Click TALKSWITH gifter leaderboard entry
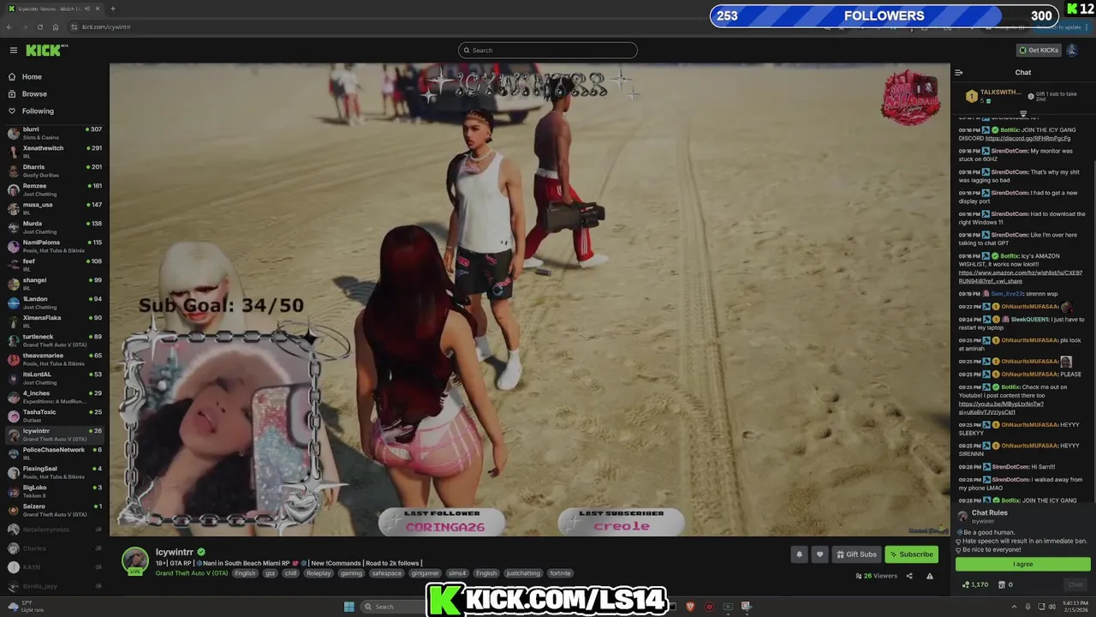The width and height of the screenshot is (1096, 617). 993,96
